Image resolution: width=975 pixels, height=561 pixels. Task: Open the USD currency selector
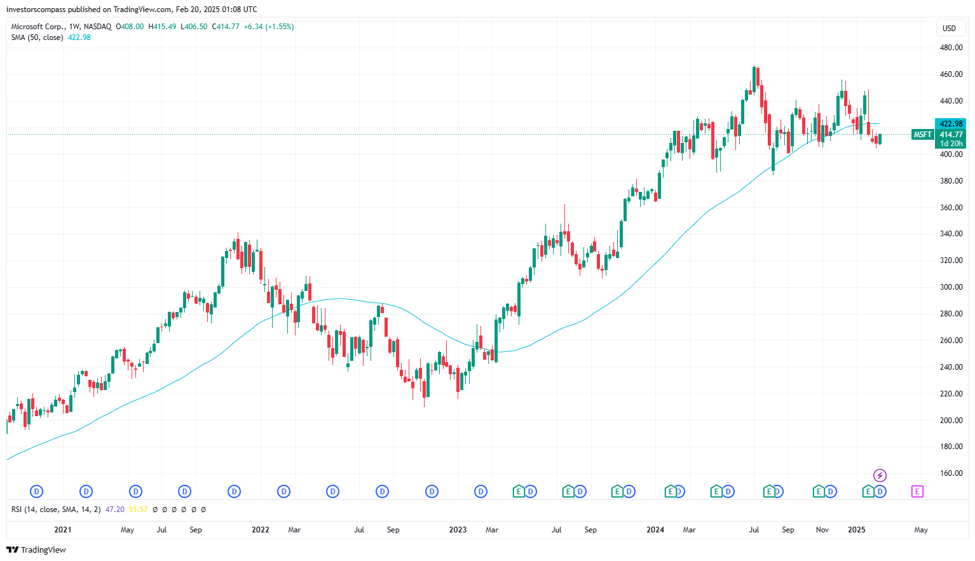point(951,28)
